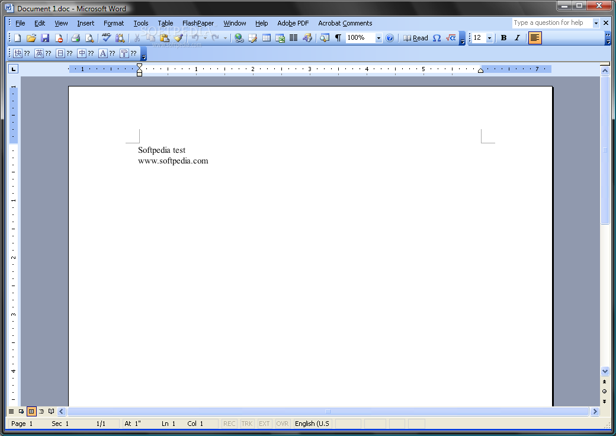Open Microsoft Word Help question mark icon
Screen dimensions: 616x436
point(390,38)
